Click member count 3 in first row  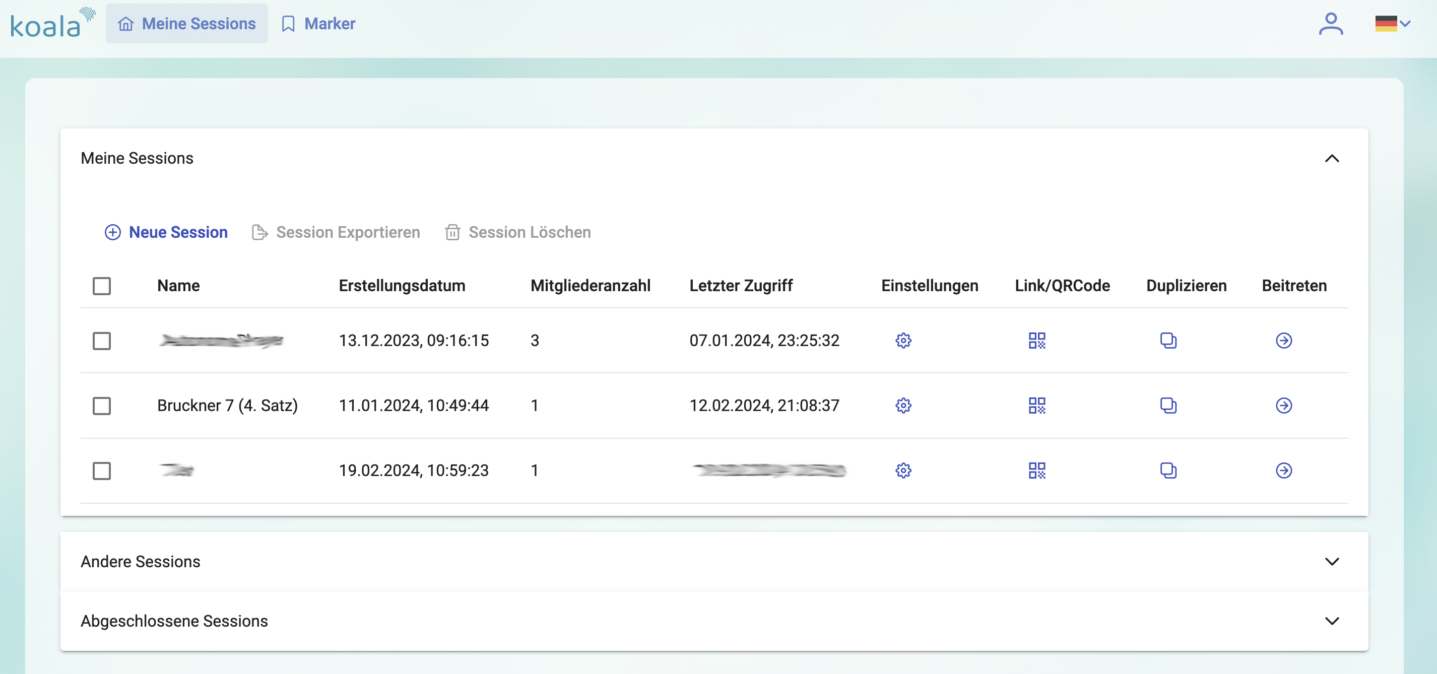pyautogui.click(x=535, y=341)
